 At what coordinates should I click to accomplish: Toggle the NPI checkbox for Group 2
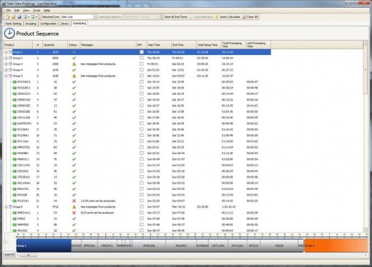(x=142, y=58)
